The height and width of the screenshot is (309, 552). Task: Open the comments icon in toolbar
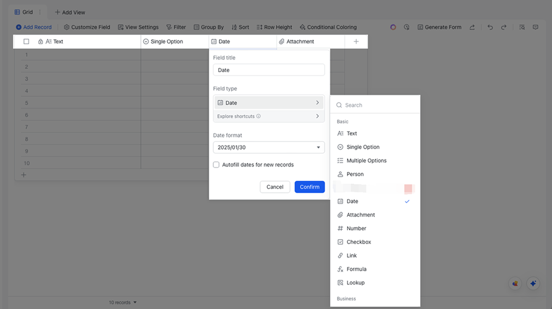[536, 27]
